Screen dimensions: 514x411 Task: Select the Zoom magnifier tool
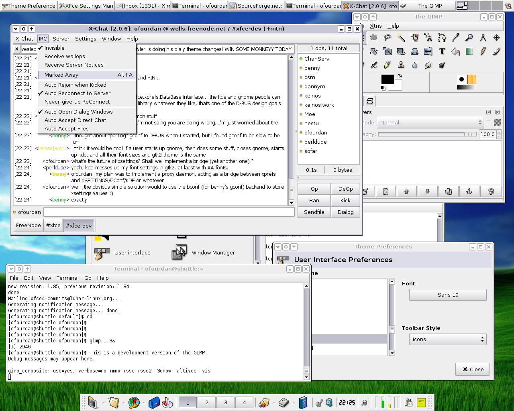pos(469,38)
